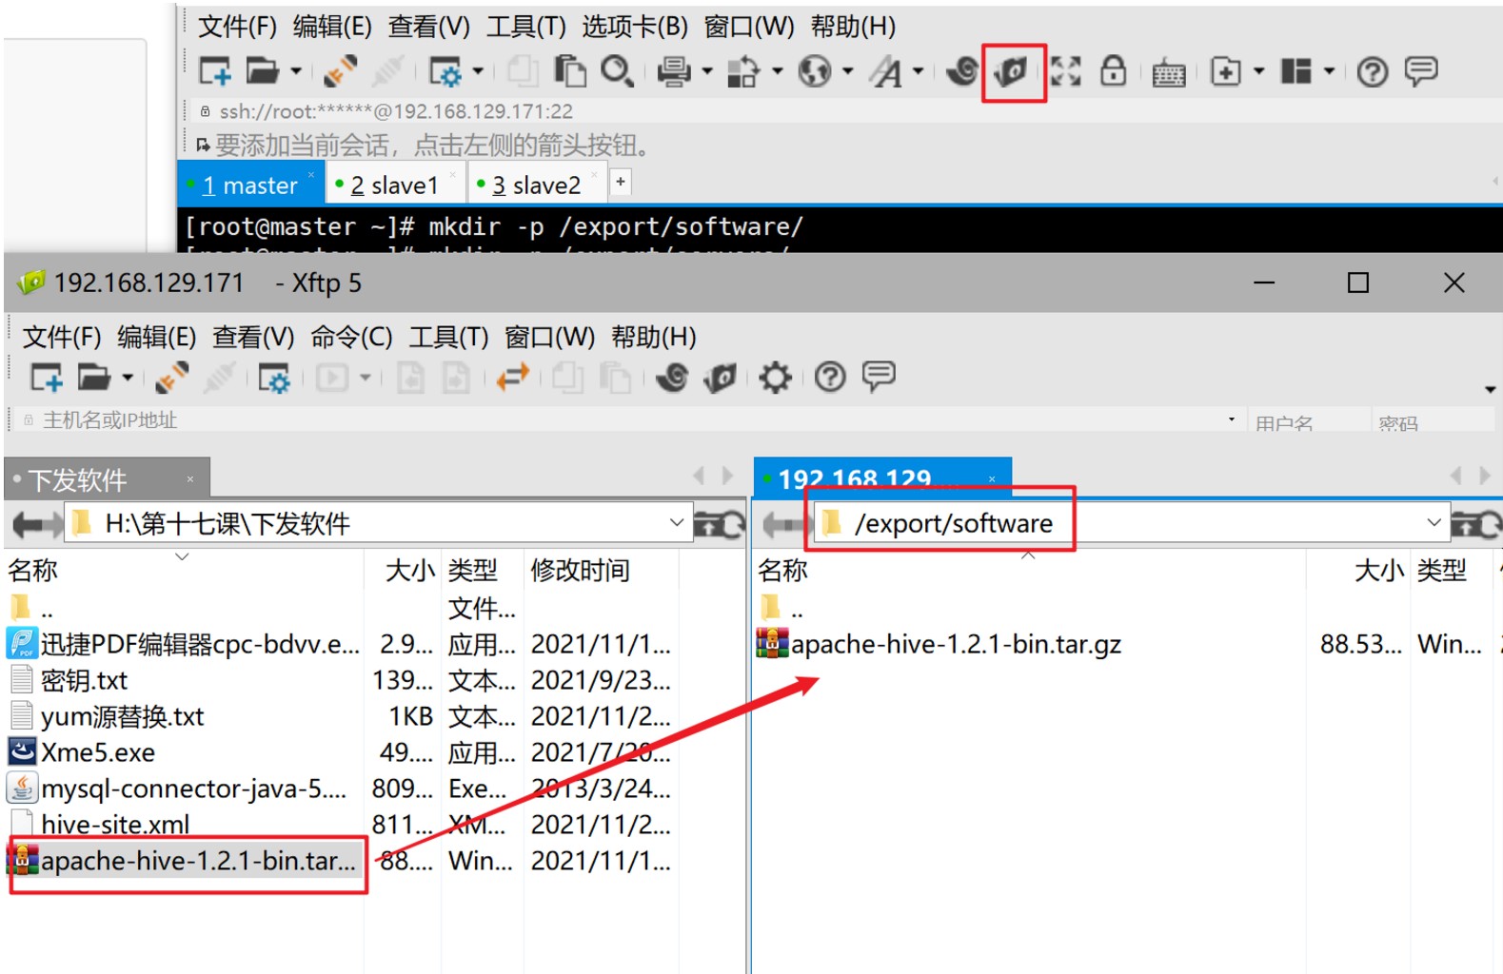Viewport: 1503px width, 974px height.
Task: Close the 192.168.129 remote tab with its x
Action: [992, 478]
